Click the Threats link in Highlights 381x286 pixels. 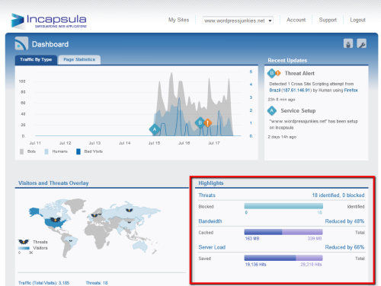[x=207, y=195]
